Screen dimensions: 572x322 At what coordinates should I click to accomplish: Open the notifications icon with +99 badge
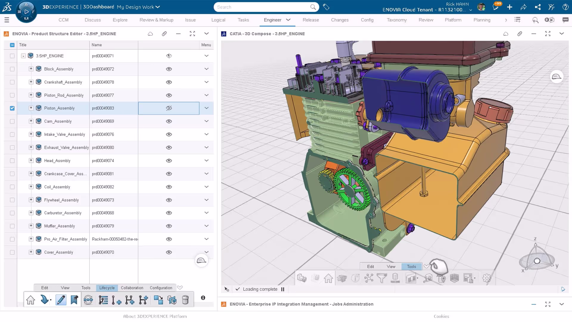496,7
